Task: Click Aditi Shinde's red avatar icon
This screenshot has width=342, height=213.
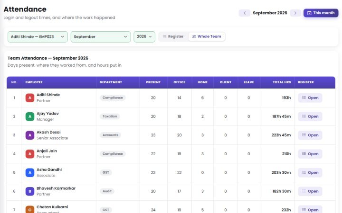Action: click(30, 98)
